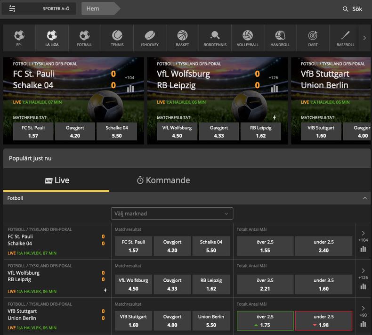Click the Sök search text

click(357, 9)
